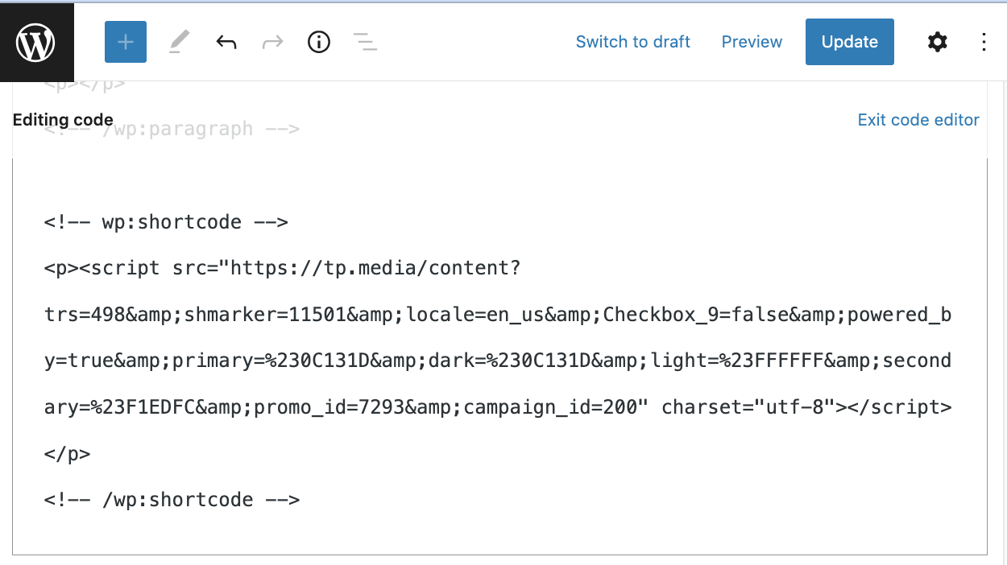The image size is (1007, 565).
Task: Select the Tools pencil icon
Action: coord(179,42)
